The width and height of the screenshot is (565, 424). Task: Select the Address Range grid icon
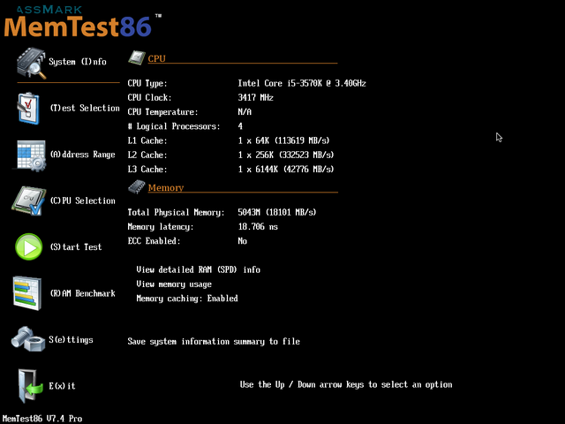30,155
